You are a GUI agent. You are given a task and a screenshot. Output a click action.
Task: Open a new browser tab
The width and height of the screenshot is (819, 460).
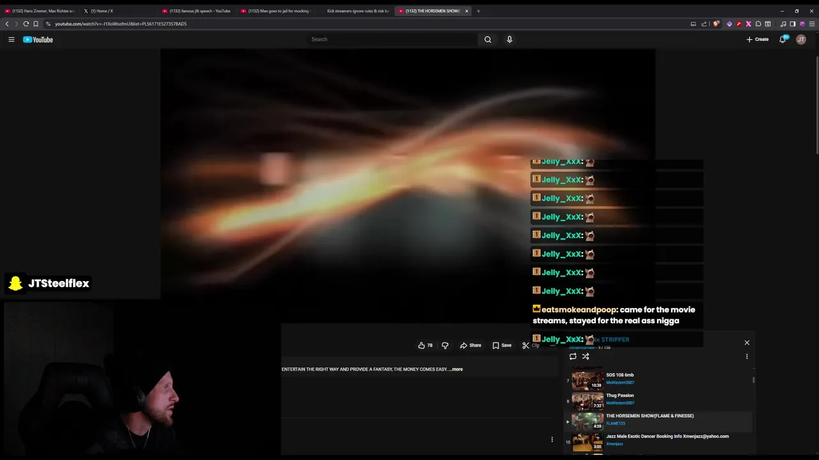point(479,11)
